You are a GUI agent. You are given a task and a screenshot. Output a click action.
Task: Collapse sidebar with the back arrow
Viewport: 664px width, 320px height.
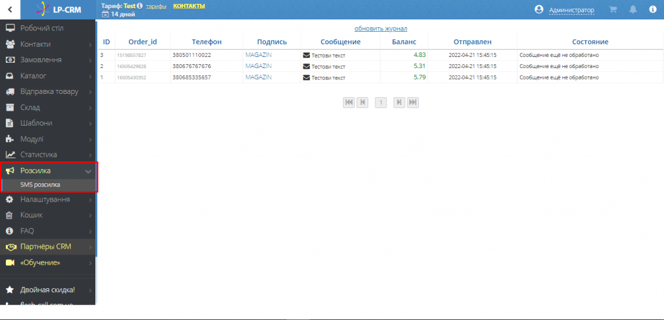tap(10, 10)
